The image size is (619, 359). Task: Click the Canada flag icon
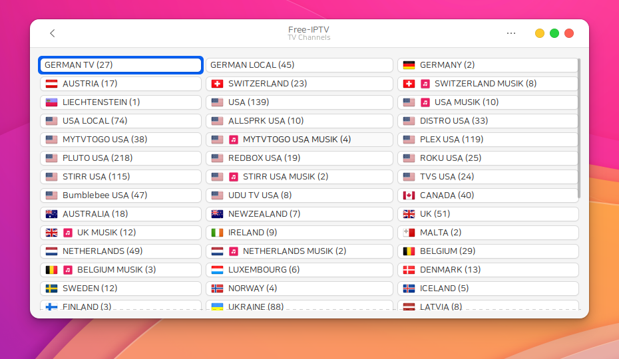409,195
